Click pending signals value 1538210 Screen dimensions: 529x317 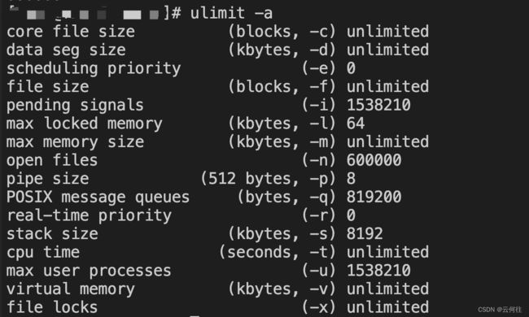[x=378, y=105]
